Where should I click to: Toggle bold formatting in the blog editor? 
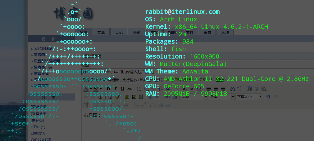point(108,89)
